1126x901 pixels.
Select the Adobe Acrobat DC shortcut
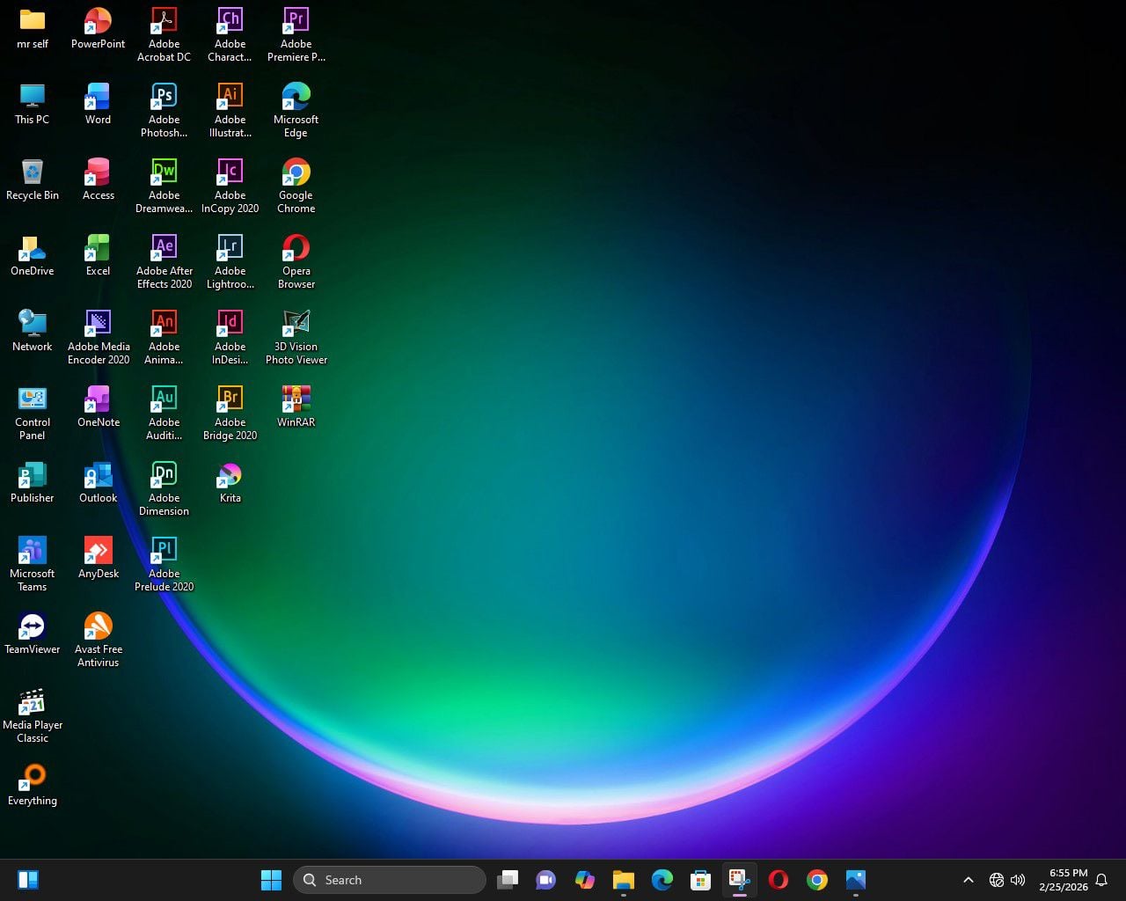164,34
